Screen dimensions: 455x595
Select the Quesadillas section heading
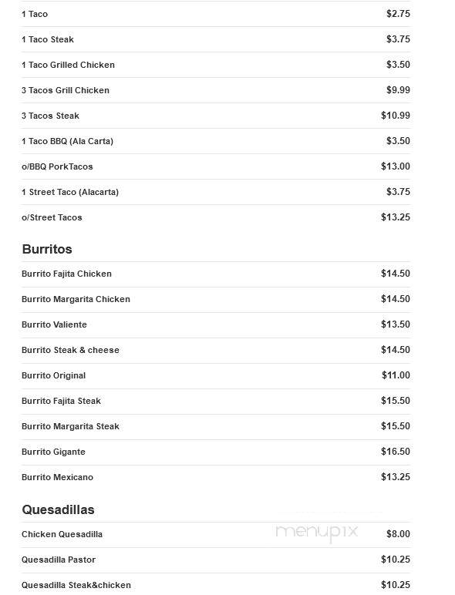tap(58, 509)
